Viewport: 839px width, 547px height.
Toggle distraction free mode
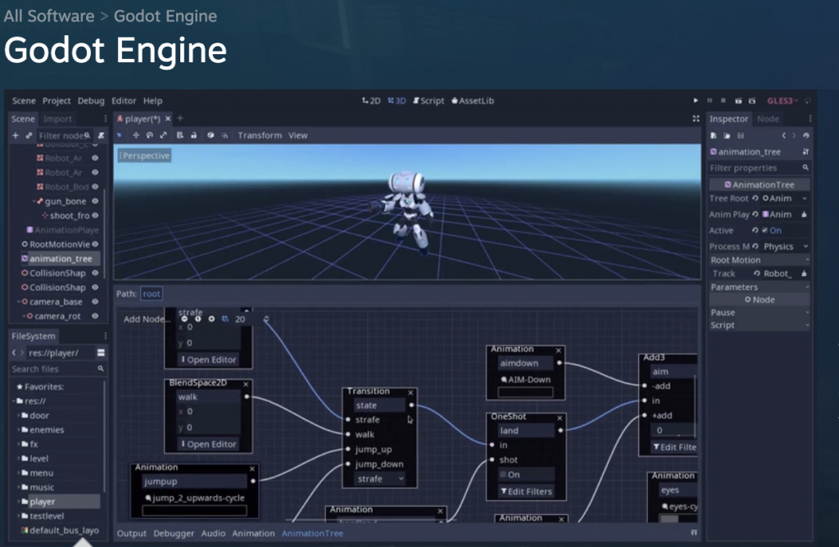(696, 119)
